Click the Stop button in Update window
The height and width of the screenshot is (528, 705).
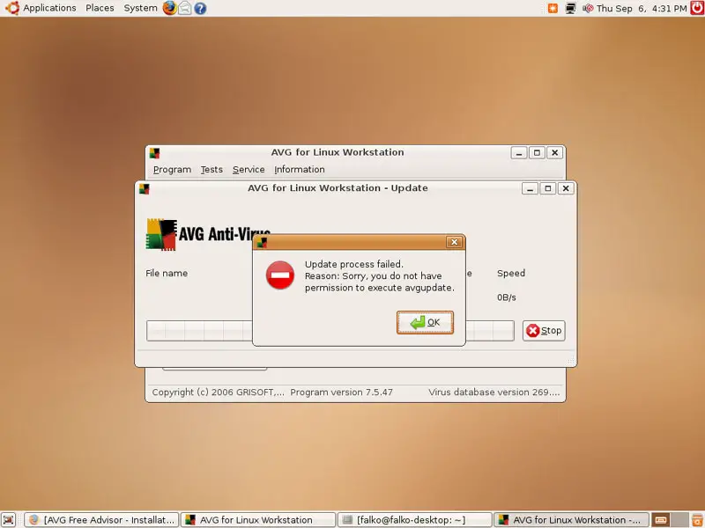coord(544,331)
